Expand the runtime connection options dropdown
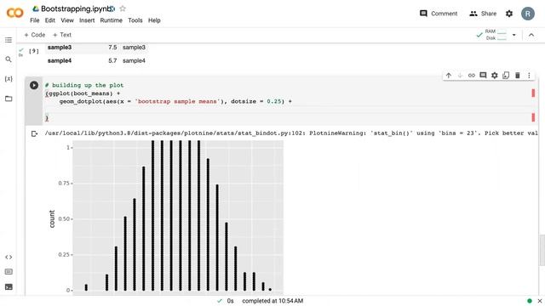 pos(514,35)
